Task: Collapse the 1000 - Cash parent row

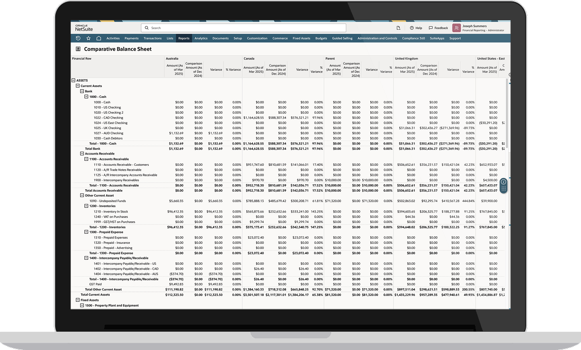Action: (x=86, y=97)
